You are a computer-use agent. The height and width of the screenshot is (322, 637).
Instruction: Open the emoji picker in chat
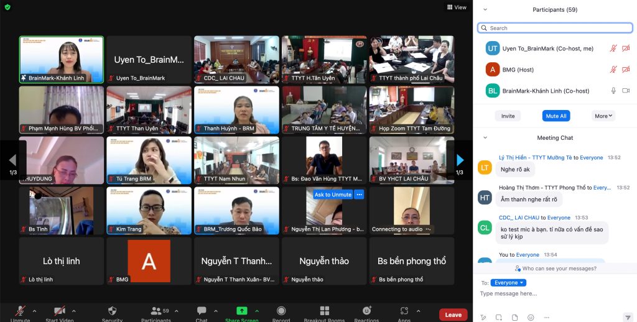coord(531,318)
